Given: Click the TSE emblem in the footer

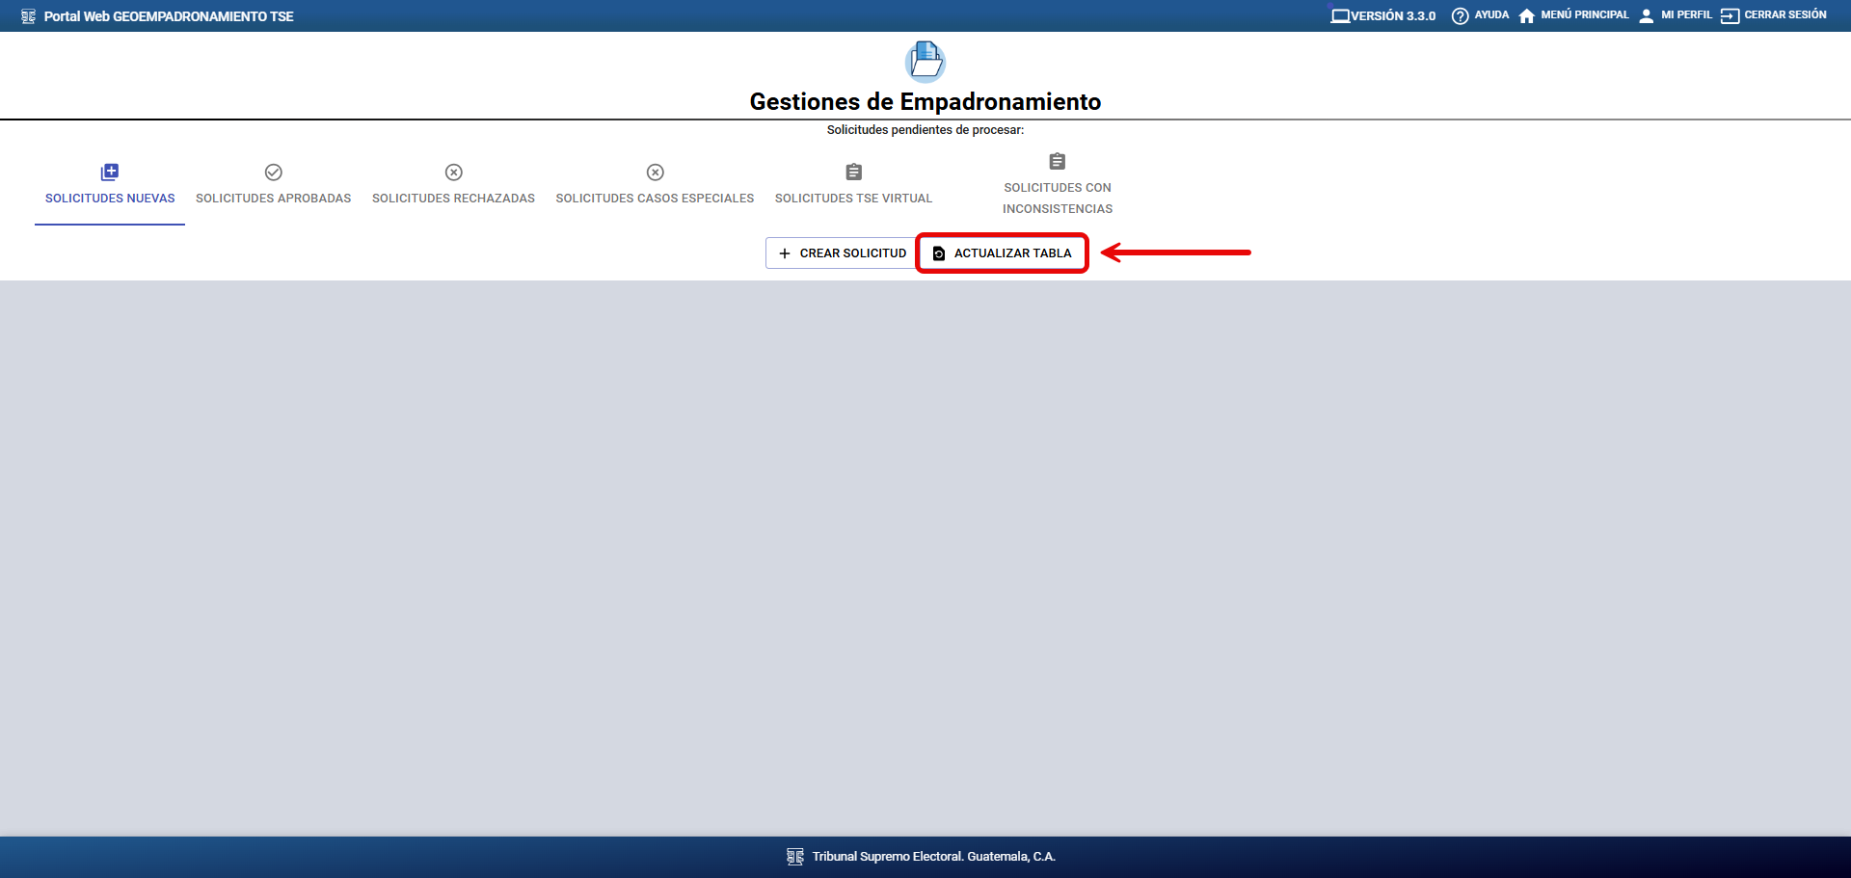Looking at the screenshot, I should [x=795, y=857].
